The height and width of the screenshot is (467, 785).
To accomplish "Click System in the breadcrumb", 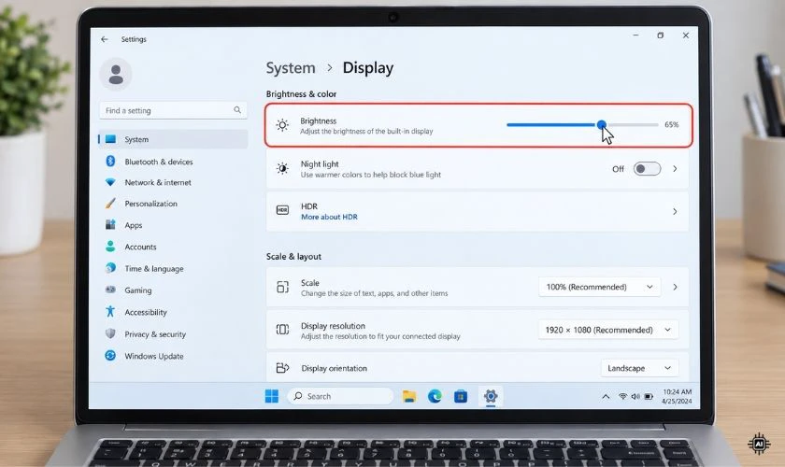I will click(291, 67).
